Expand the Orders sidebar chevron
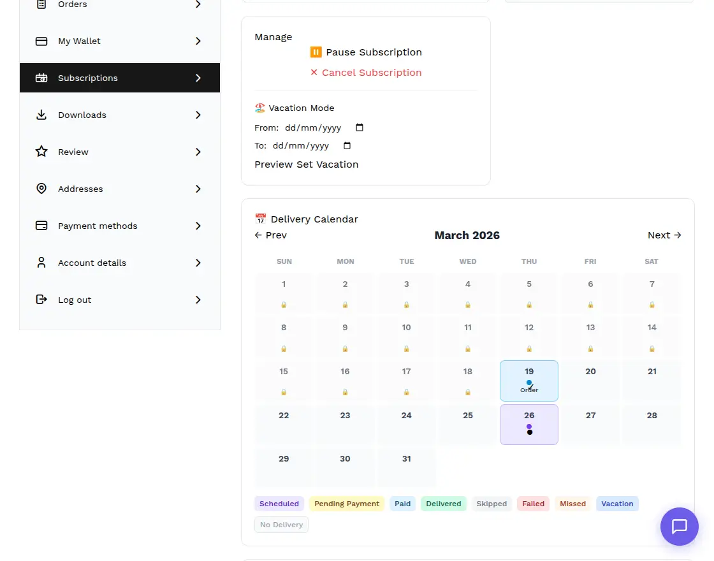Image resolution: width=714 pixels, height=561 pixels. pos(198,4)
